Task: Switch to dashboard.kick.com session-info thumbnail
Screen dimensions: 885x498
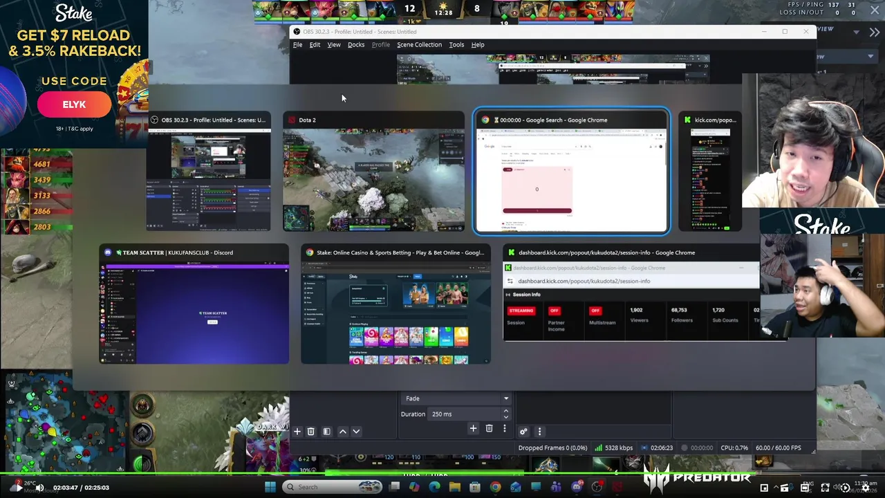Action: pos(631,292)
